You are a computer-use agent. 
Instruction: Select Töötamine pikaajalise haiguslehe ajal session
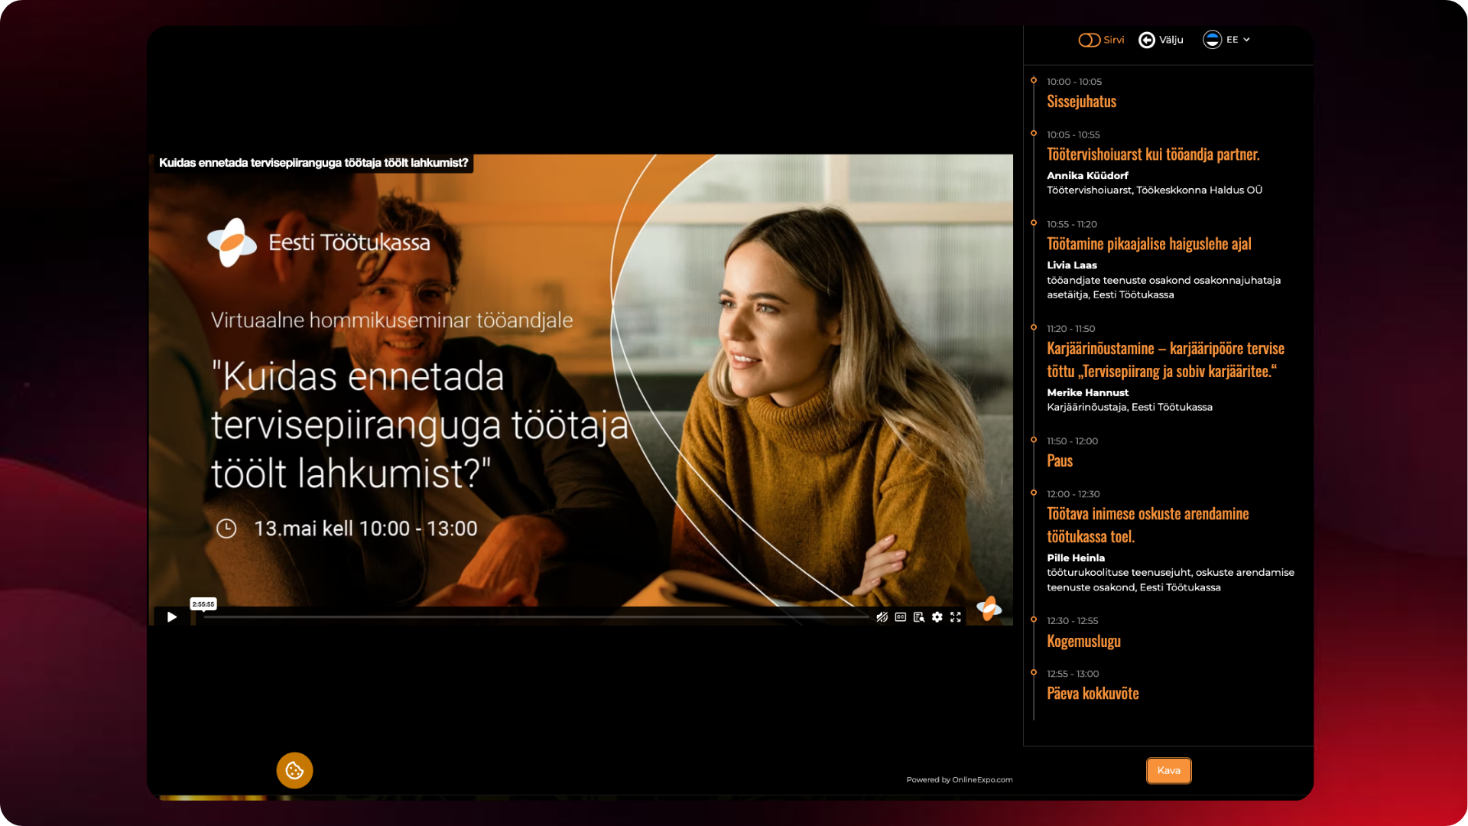pyautogui.click(x=1148, y=244)
